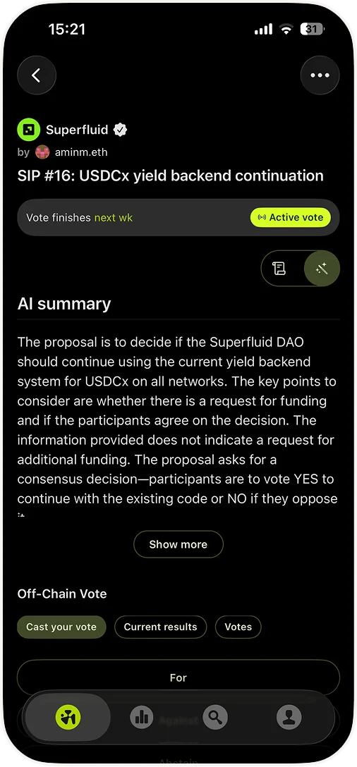Image resolution: width=357 pixels, height=767 pixels.
Task: Select the Cast your vote tab
Action: click(x=61, y=627)
